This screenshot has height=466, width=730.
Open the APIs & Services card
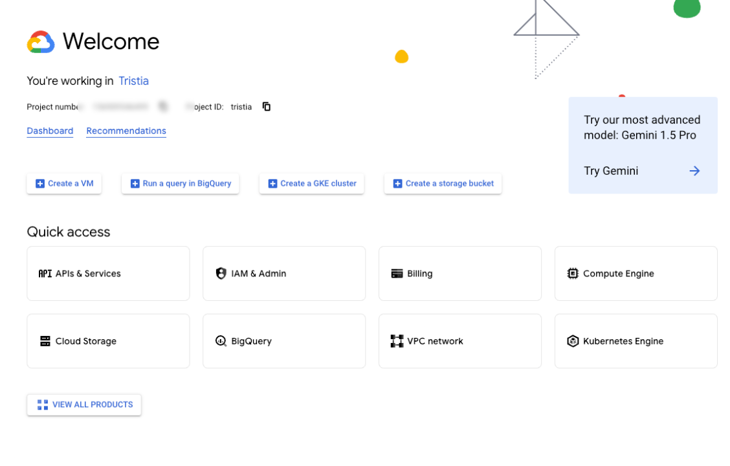click(108, 274)
